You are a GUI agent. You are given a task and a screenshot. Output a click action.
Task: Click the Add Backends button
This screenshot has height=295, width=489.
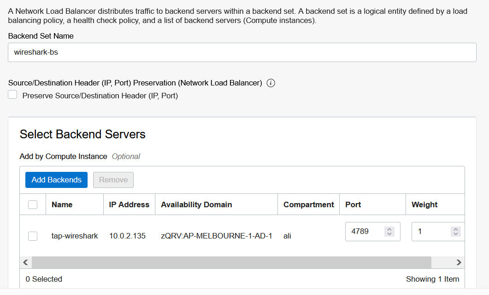(56, 180)
